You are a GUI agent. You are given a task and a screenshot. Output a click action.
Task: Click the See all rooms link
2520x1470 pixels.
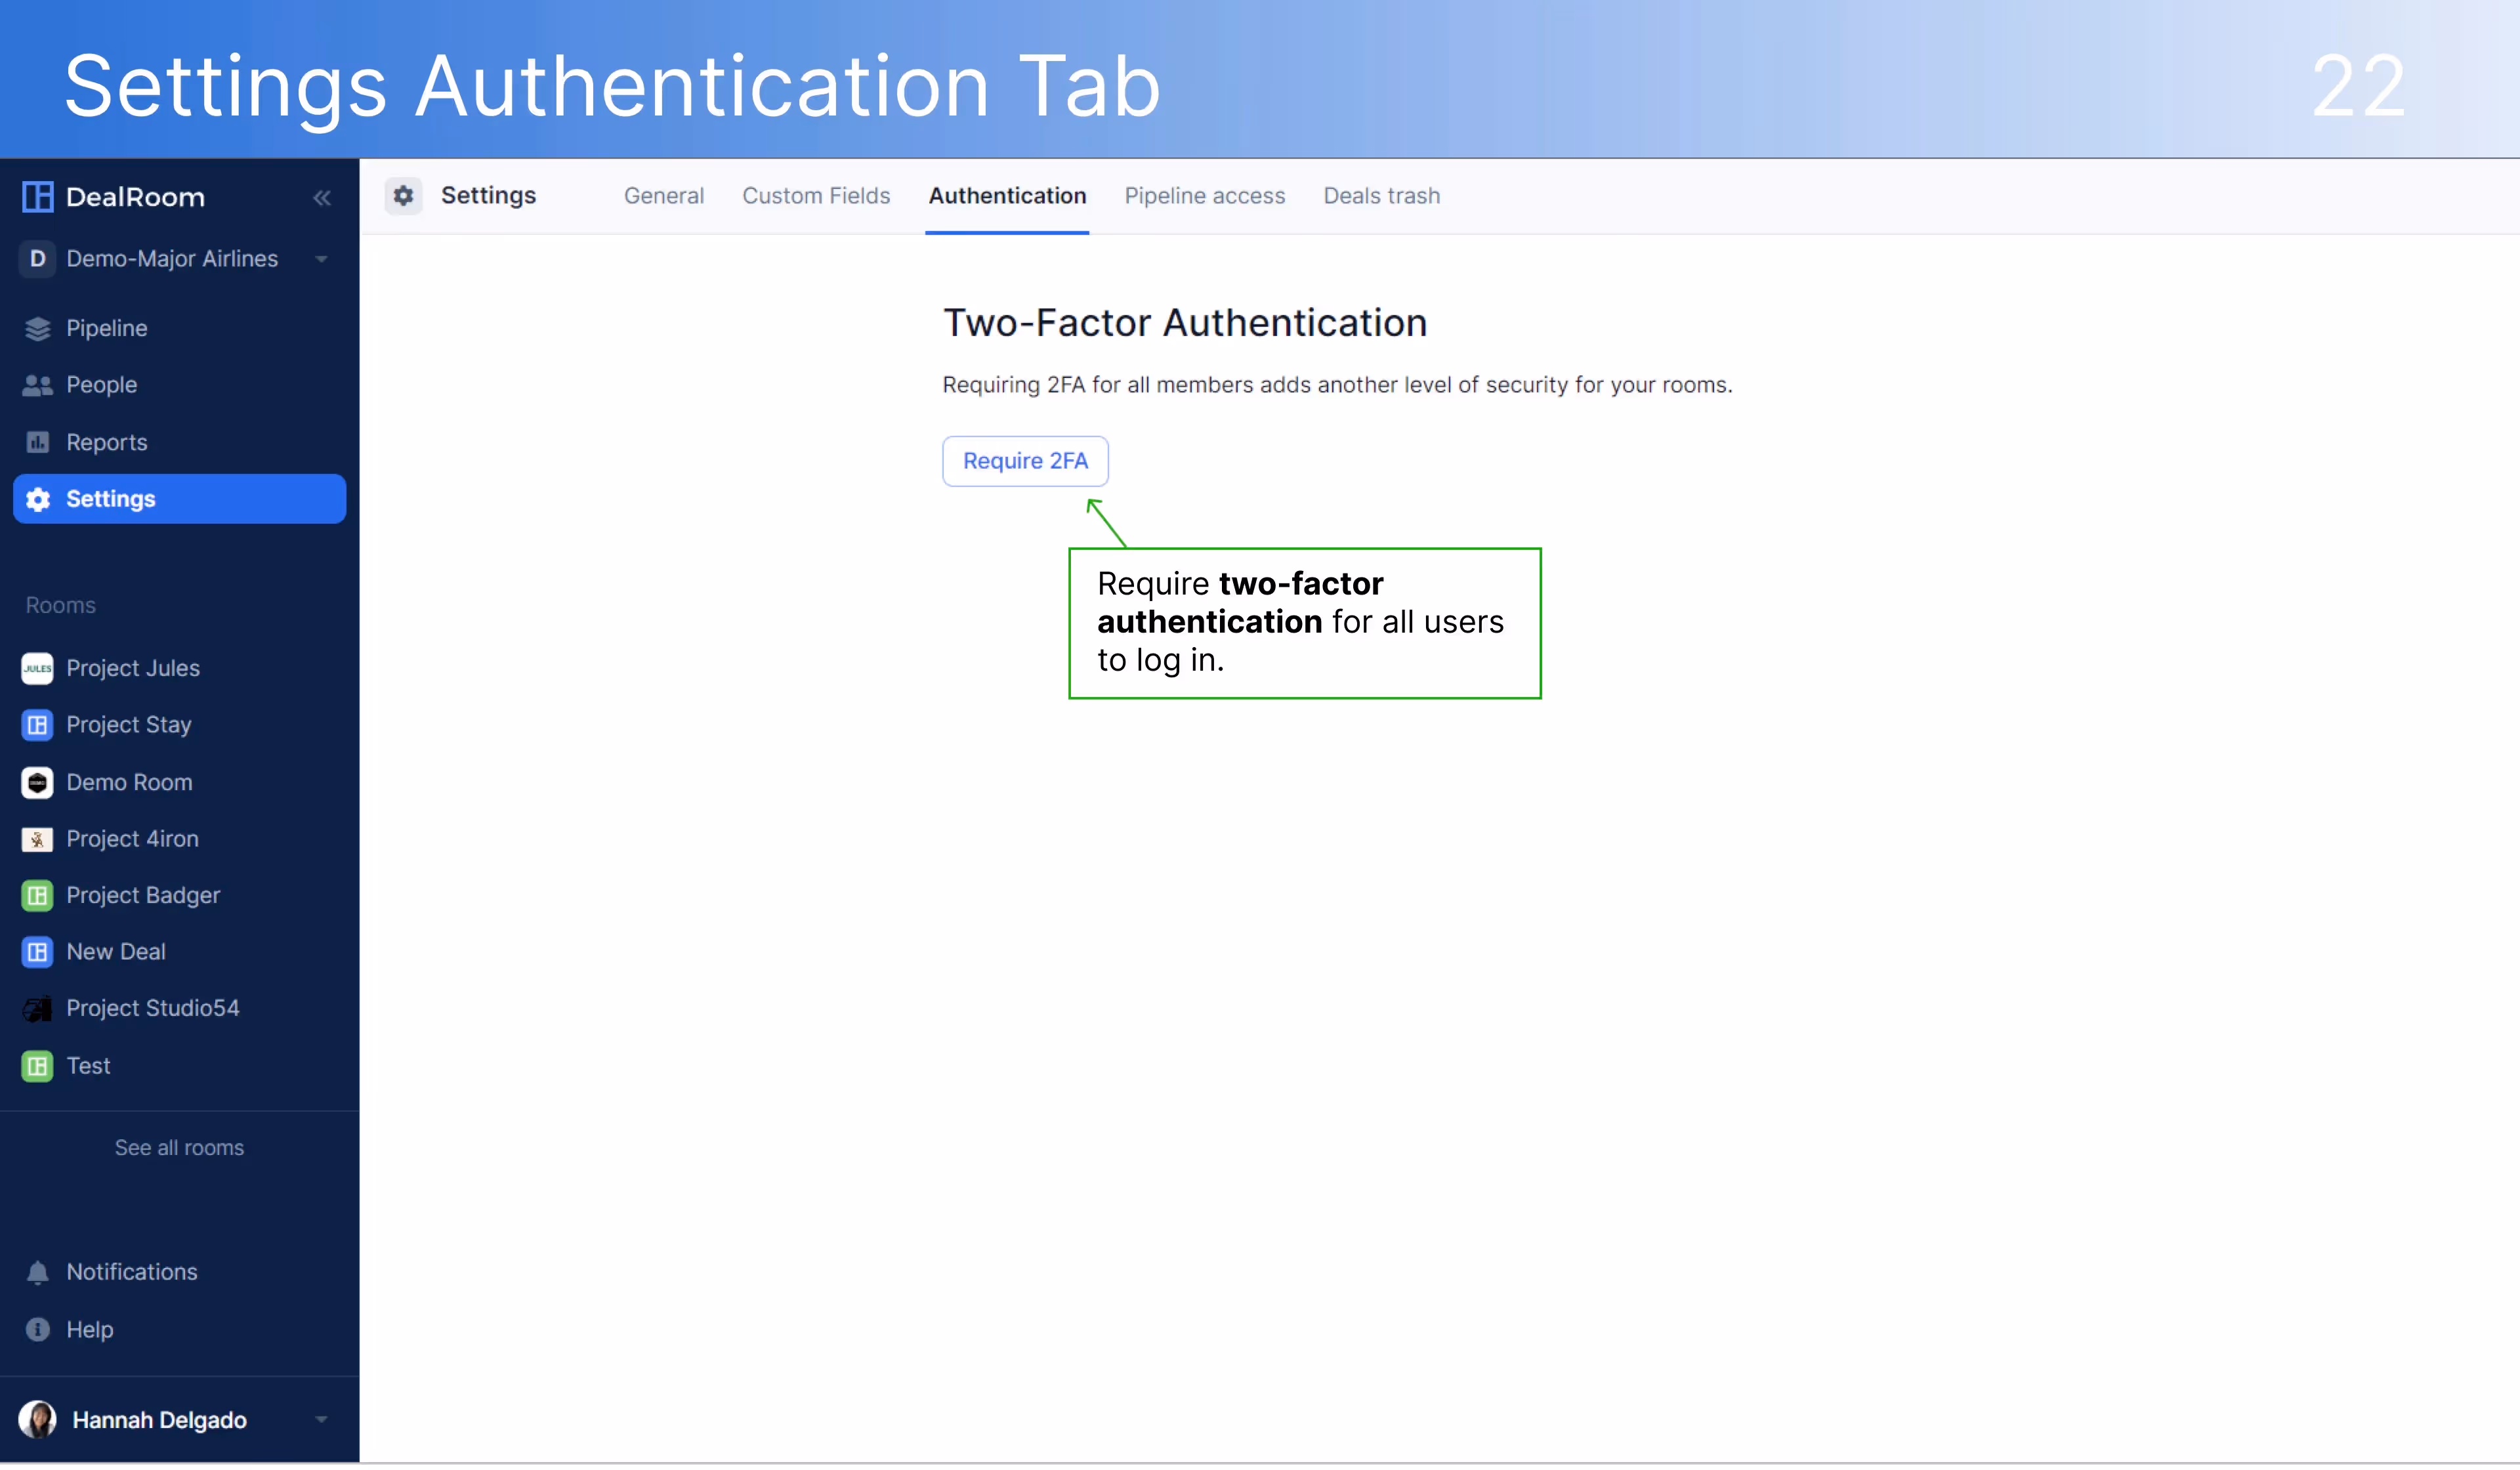tap(179, 1147)
